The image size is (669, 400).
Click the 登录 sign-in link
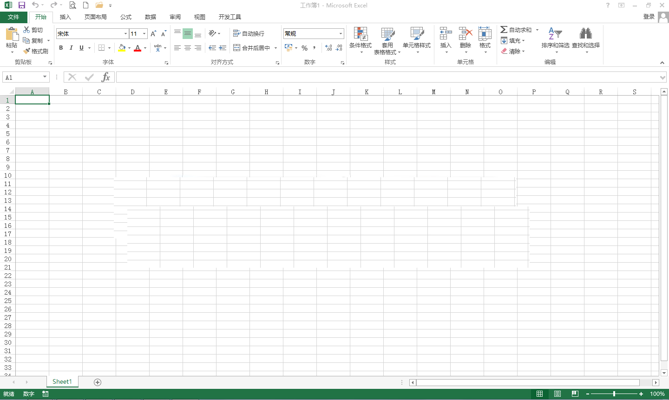pyautogui.click(x=649, y=17)
